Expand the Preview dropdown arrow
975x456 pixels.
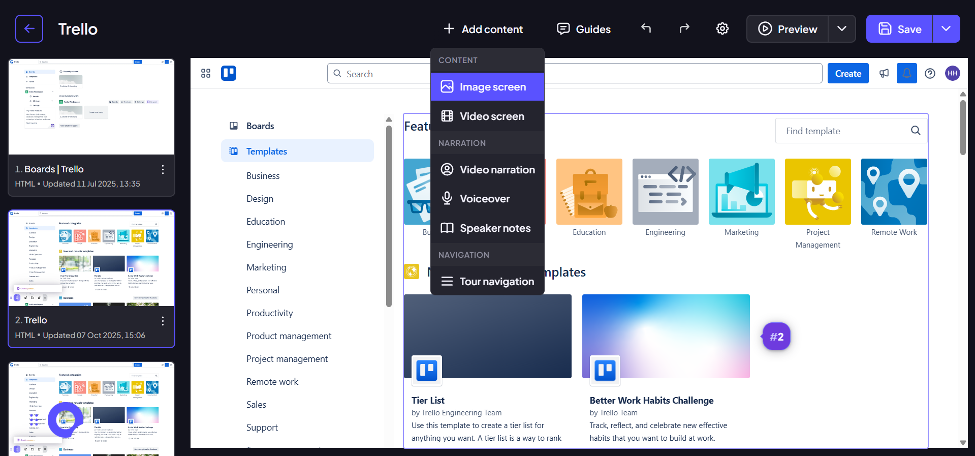click(842, 29)
